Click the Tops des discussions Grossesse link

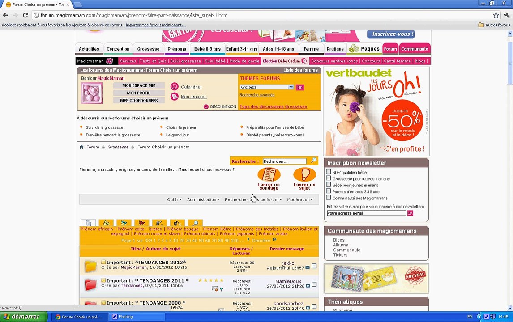click(273, 106)
